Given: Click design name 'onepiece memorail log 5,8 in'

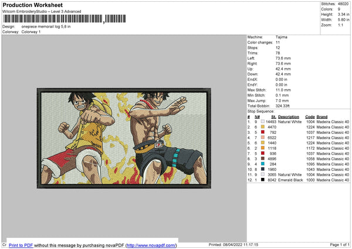Looking at the screenshot, I should (46, 26).
